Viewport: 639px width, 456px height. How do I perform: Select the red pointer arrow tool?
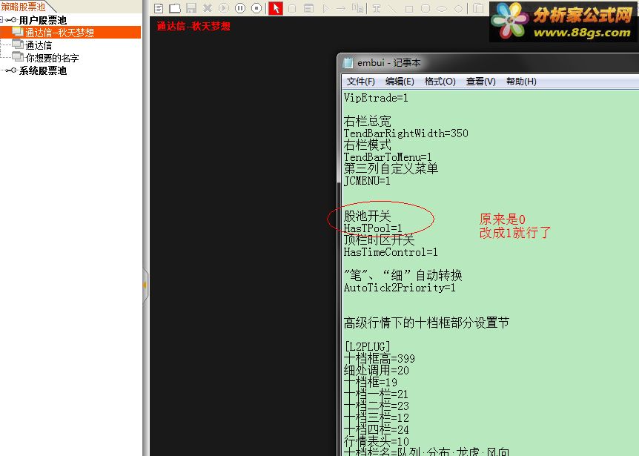point(276,8)
